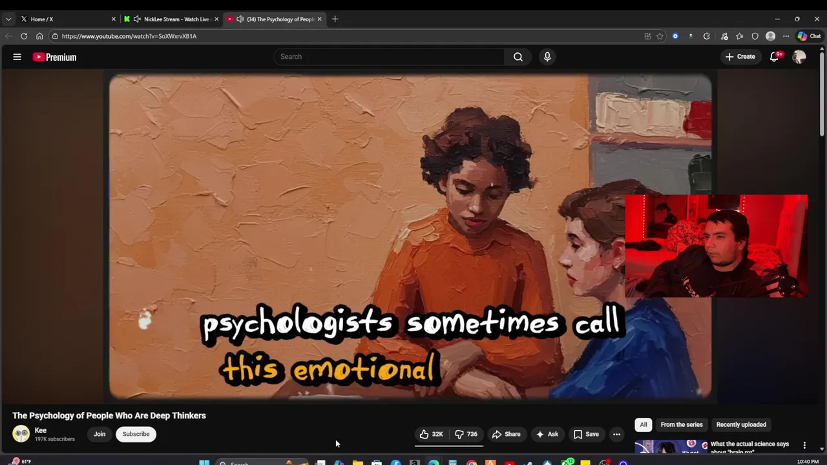
Task: Close the NickLee Stream tab
Action: click(216, 19)
